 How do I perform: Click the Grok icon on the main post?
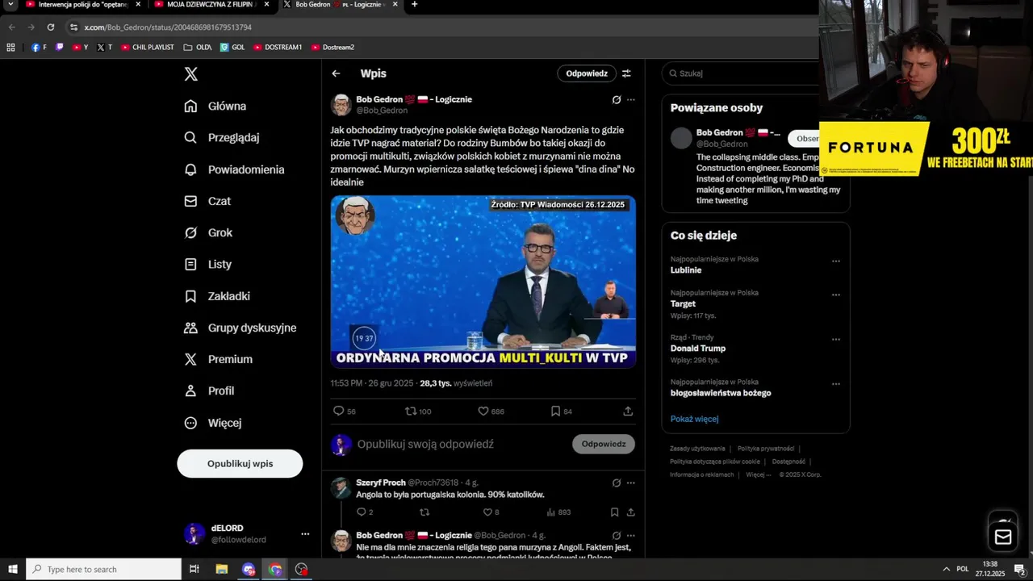click(617, 100)
